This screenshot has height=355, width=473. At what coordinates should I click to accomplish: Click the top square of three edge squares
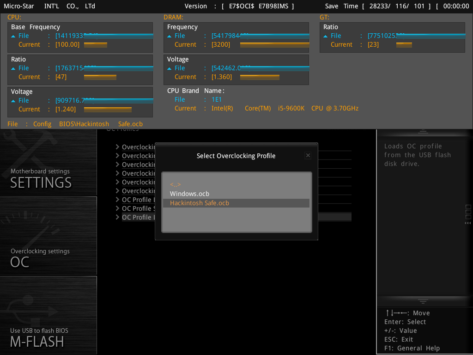click(x=468, y=207)
